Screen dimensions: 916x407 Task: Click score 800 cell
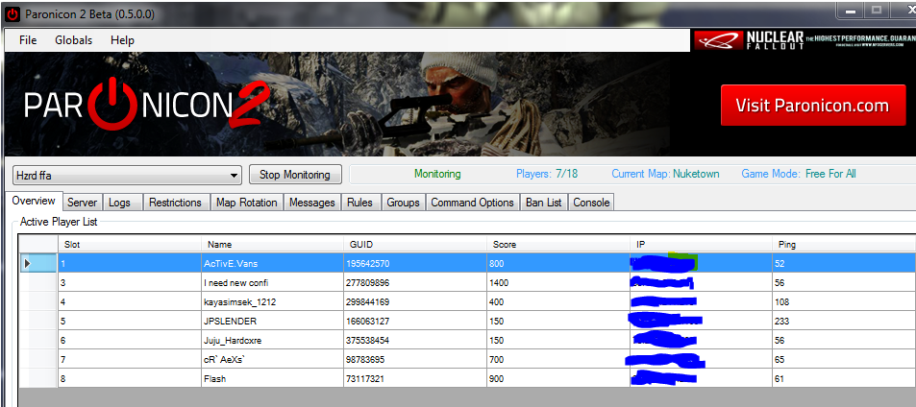tap(557, 264)
